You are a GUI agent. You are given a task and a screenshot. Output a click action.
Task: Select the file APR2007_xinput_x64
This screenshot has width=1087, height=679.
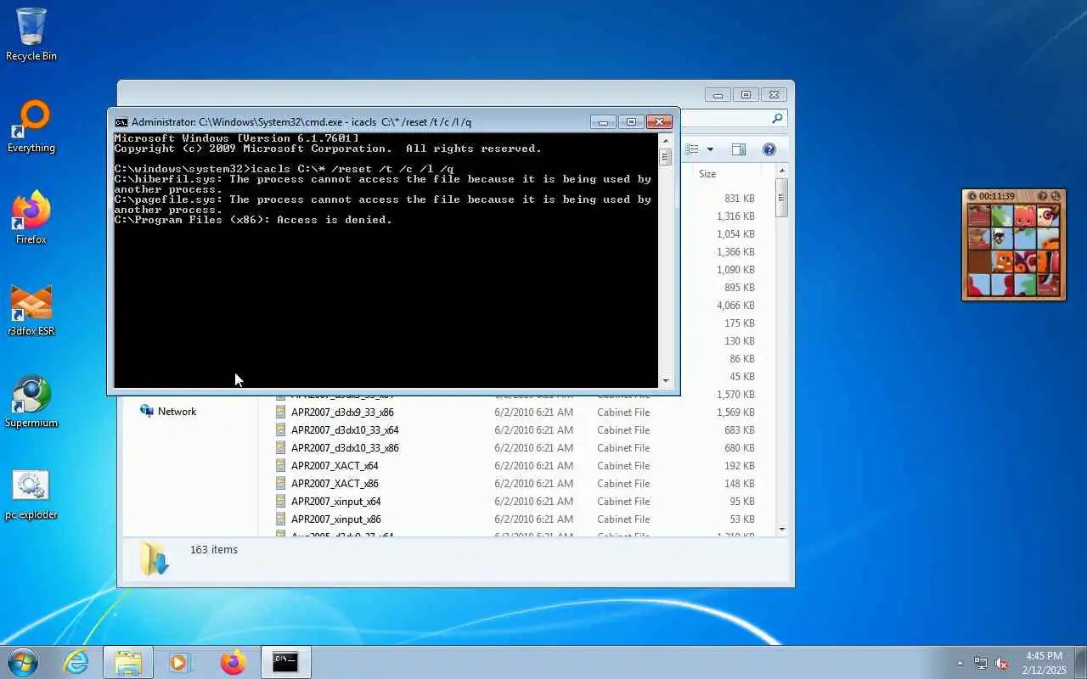pos(335,502)
